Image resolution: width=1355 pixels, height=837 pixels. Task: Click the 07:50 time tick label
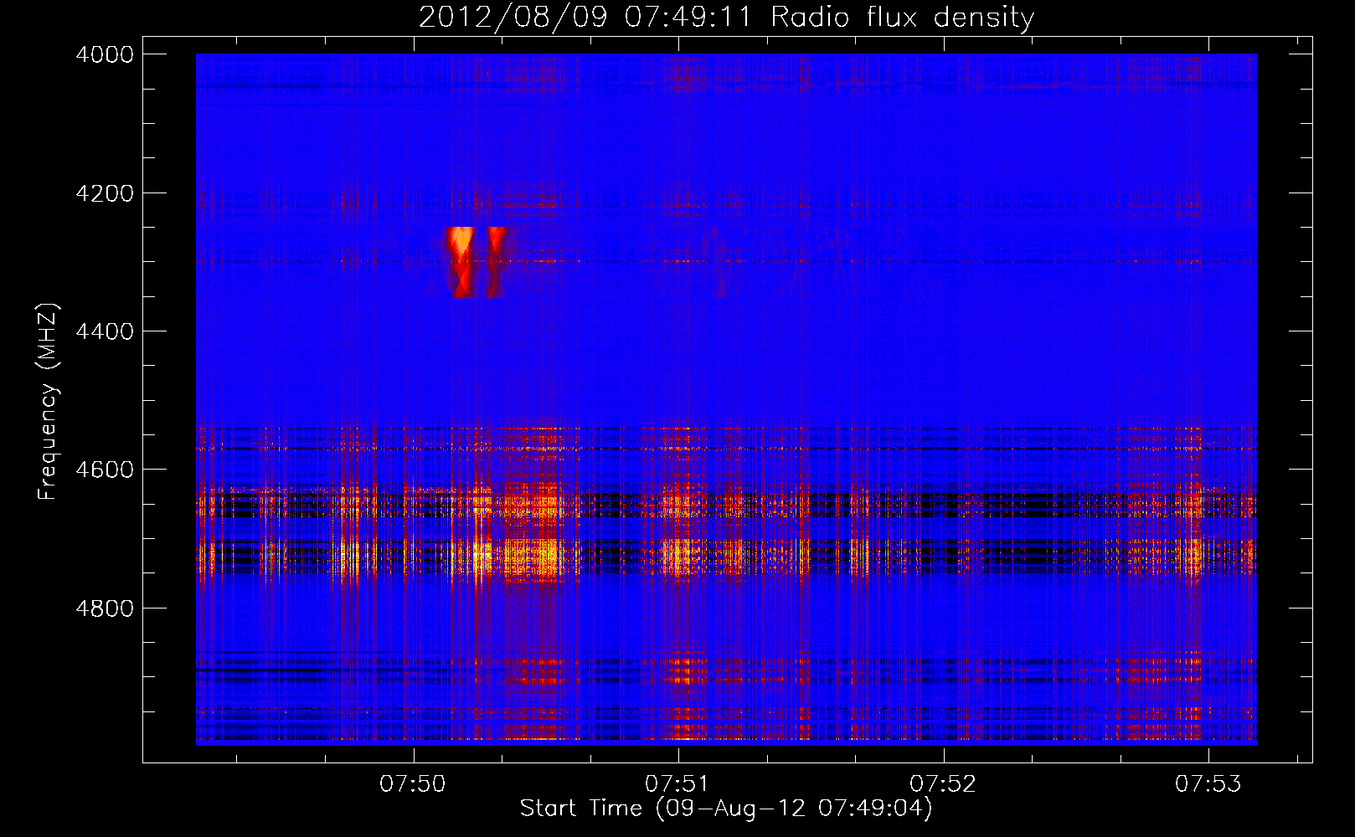(x=413, y=784)
